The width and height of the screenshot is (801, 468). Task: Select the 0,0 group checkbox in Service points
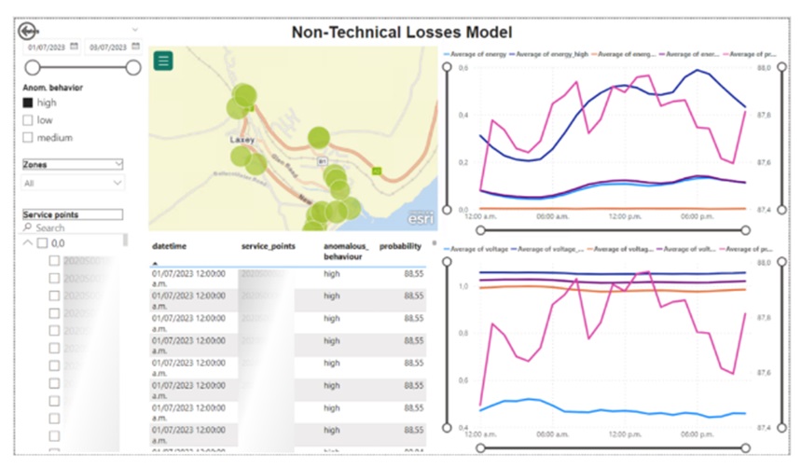click(42, 242)
